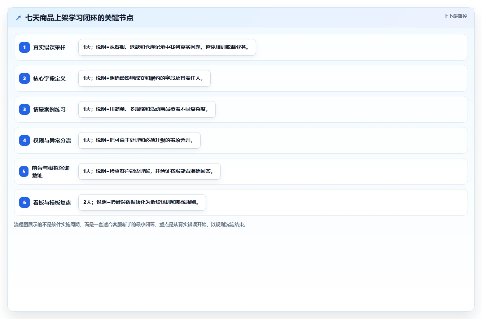Select the 看板与模板复盘 step label

[52, 202]
